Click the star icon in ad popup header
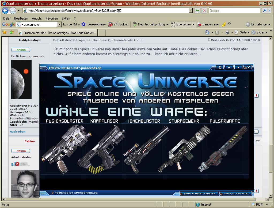The width and height of the screenshot is (274, 208). tap(229, 67)
